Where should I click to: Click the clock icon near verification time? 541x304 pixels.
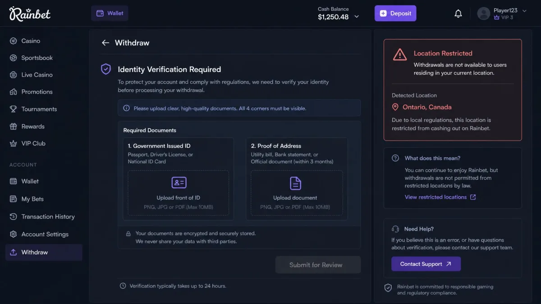[x=123, y=286]
